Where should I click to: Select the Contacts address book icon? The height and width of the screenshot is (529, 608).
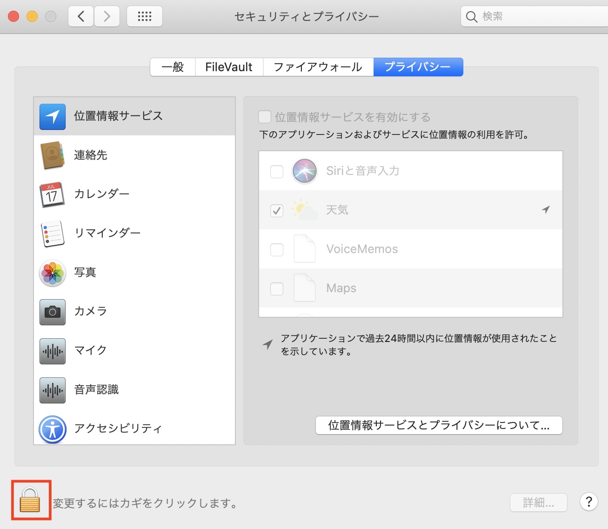pos(53,155)
